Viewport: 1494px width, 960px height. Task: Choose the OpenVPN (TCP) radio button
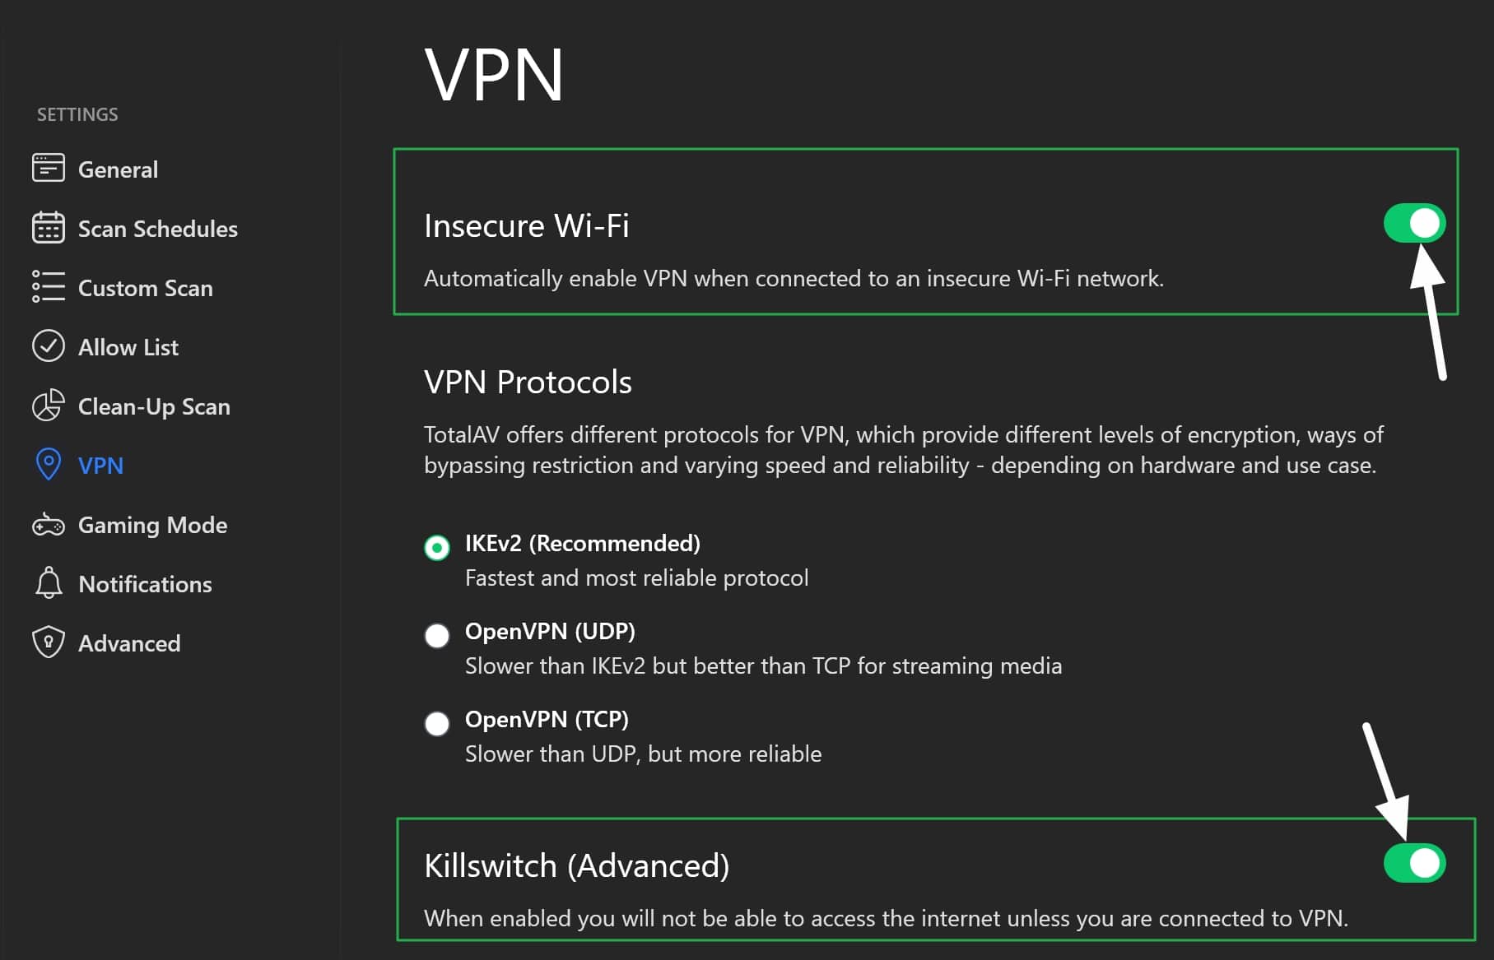pos(437,723)
